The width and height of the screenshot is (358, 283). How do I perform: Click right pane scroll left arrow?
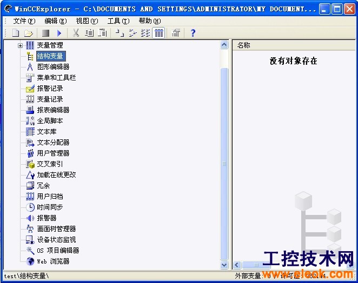tap(237, 265)
